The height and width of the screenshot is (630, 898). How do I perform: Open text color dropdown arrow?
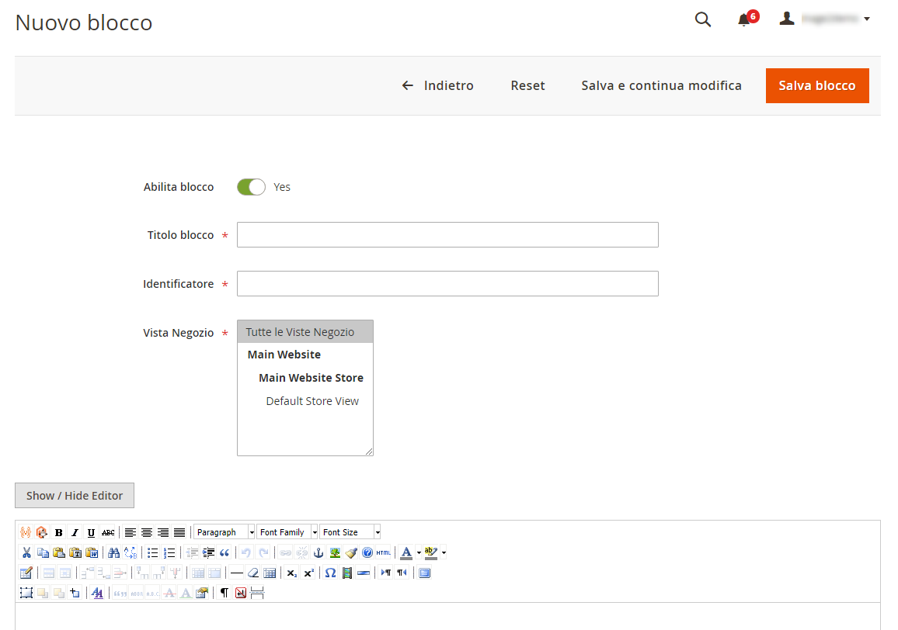point(419,552)
